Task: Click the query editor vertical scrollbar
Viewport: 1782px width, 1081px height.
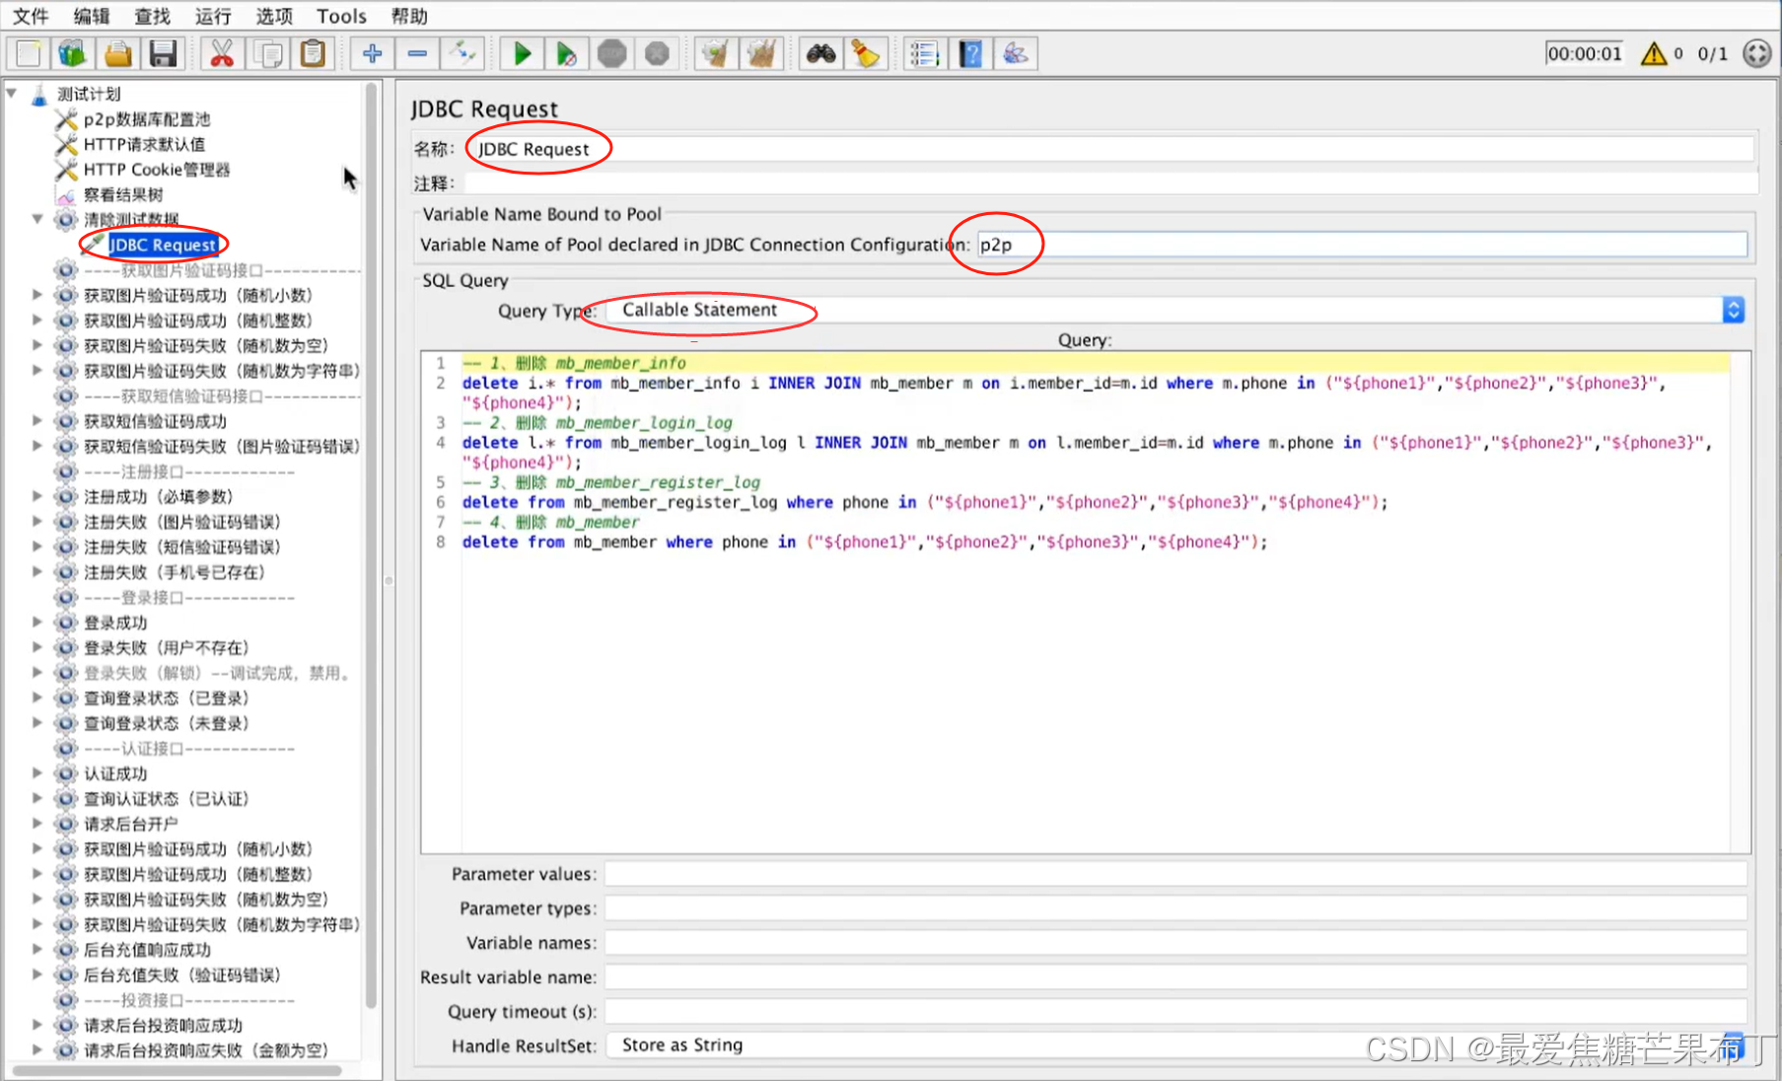Action: click(1741, 603)
